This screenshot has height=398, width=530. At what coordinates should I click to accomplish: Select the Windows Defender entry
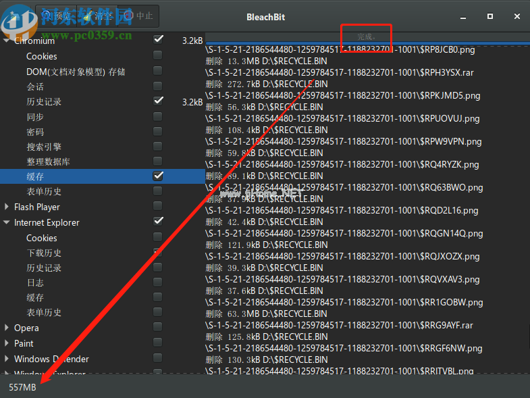51,359
